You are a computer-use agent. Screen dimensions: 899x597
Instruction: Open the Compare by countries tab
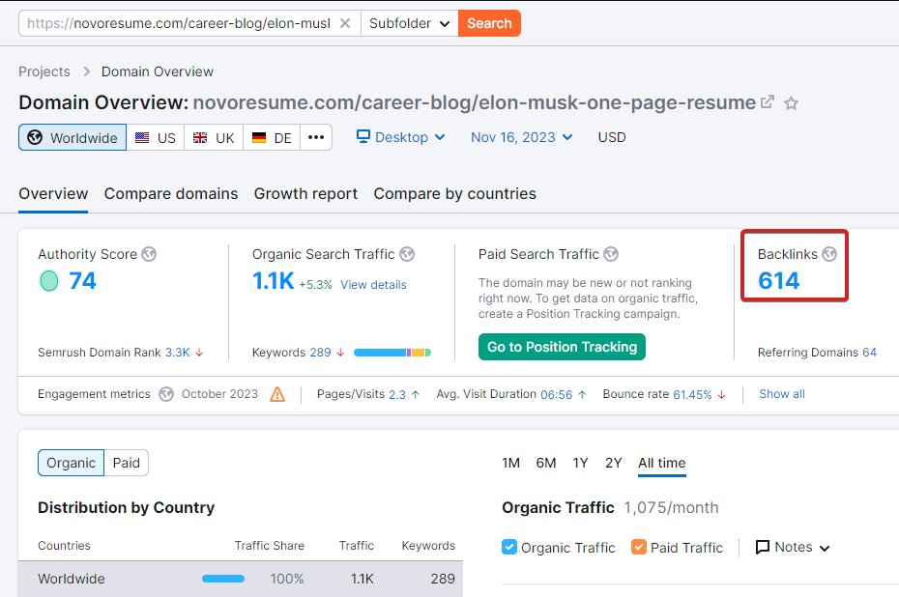[454, 193]
